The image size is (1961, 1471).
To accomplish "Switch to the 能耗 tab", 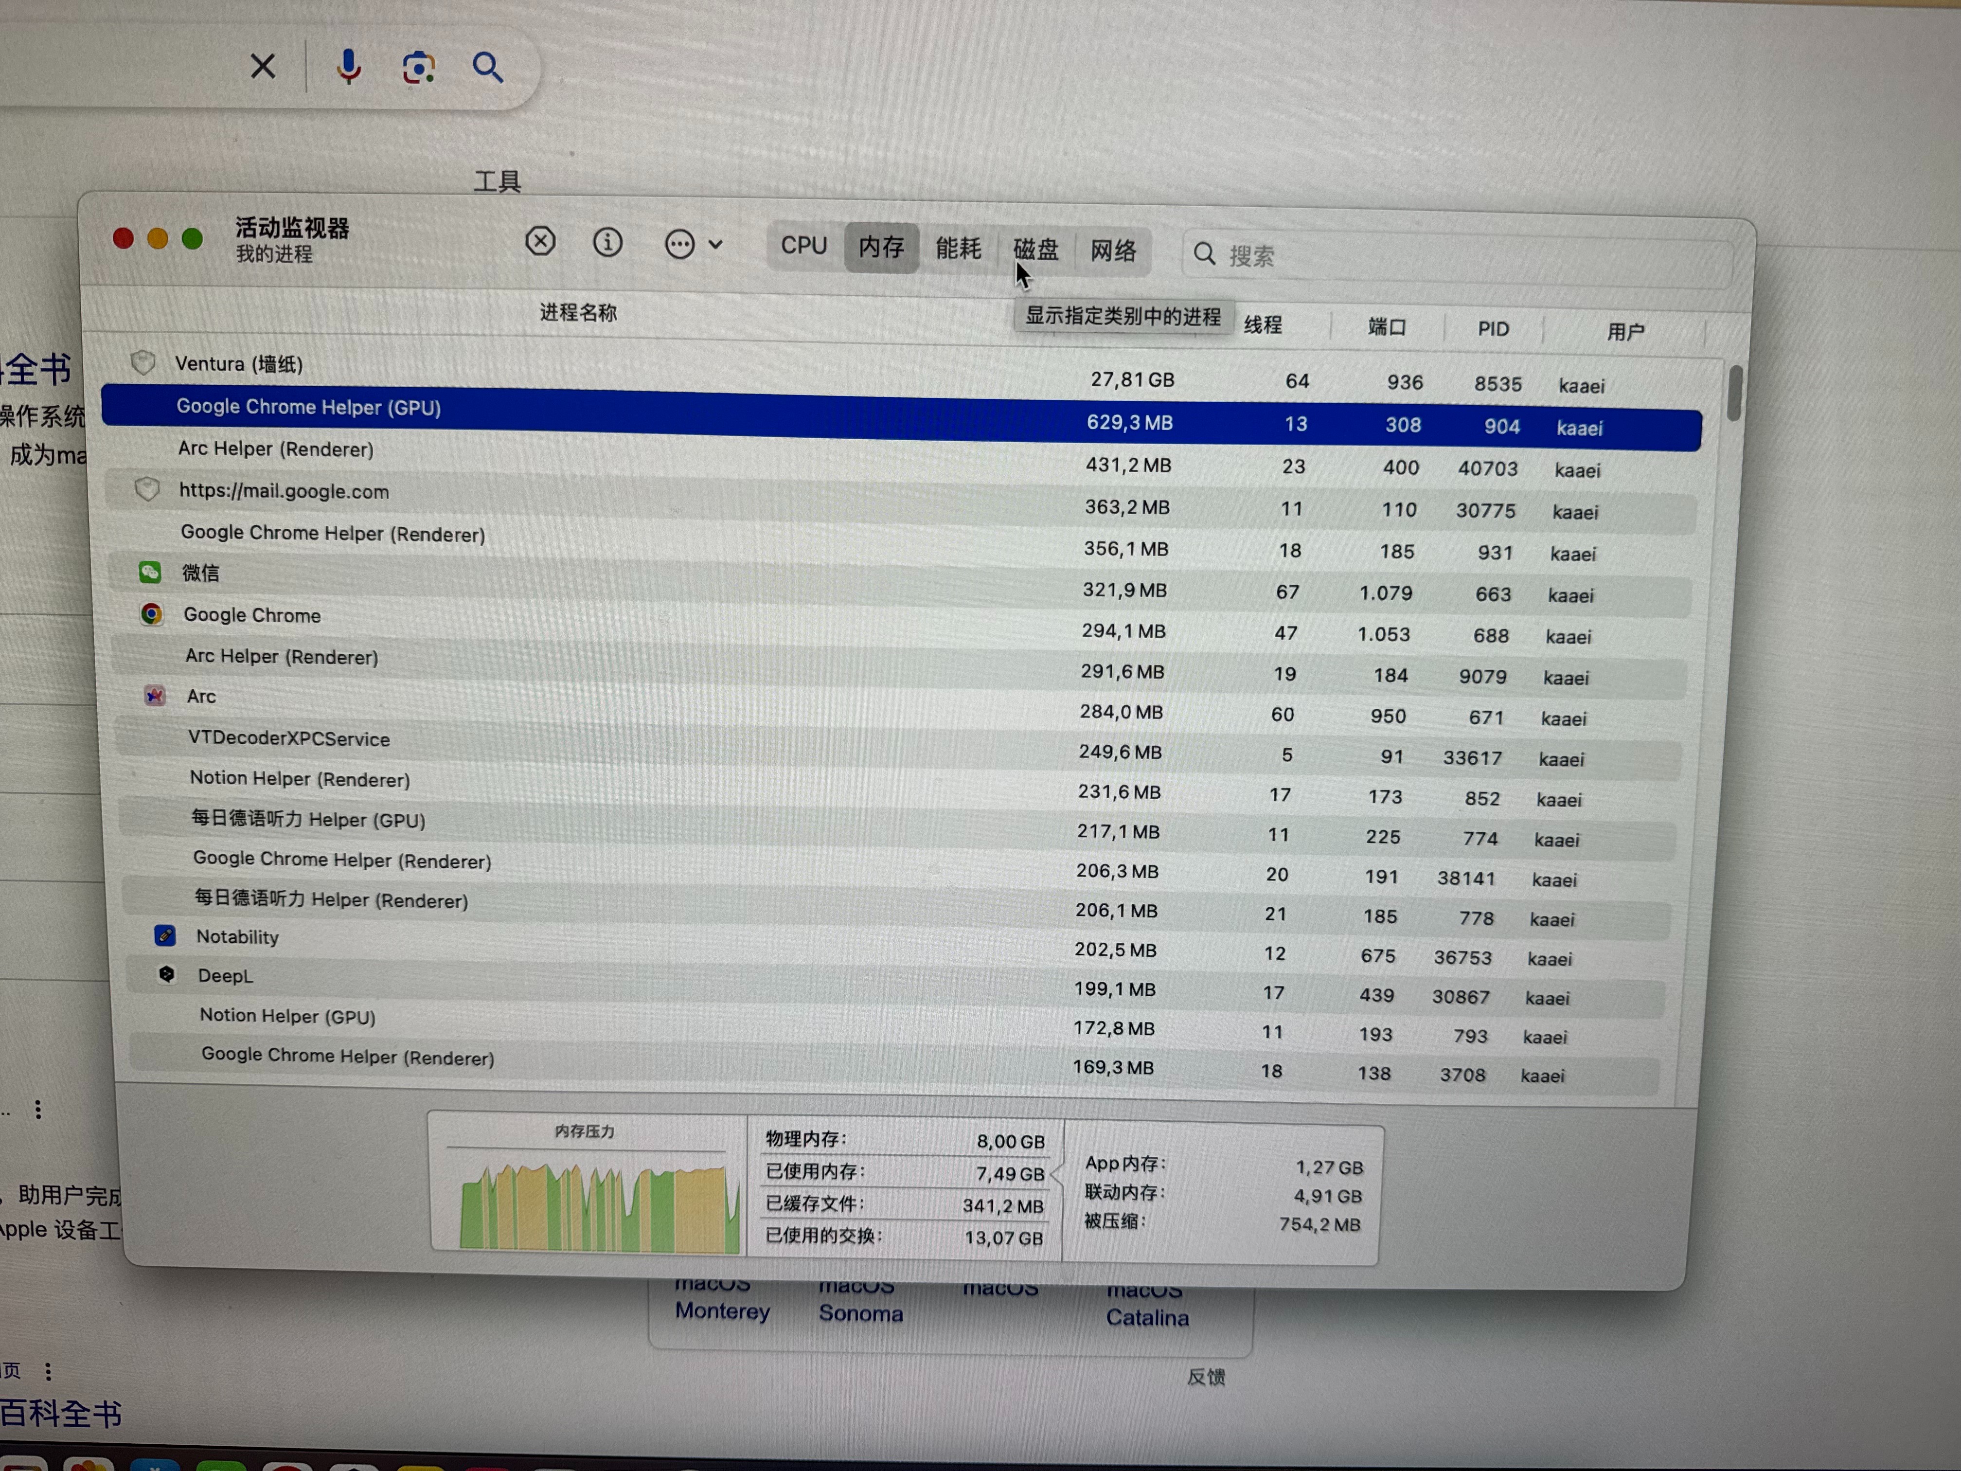I will click(958, 248).
